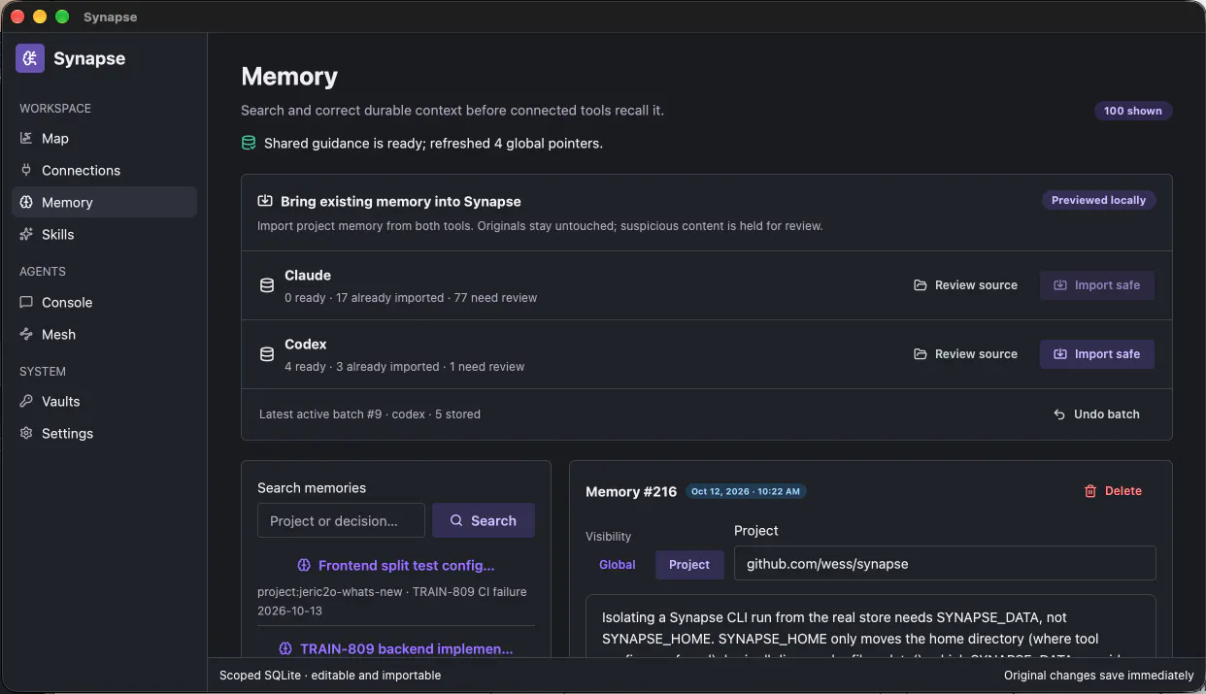Open Frontend split test config memory
1206x694 pixels.
click(x=396, y=566)
